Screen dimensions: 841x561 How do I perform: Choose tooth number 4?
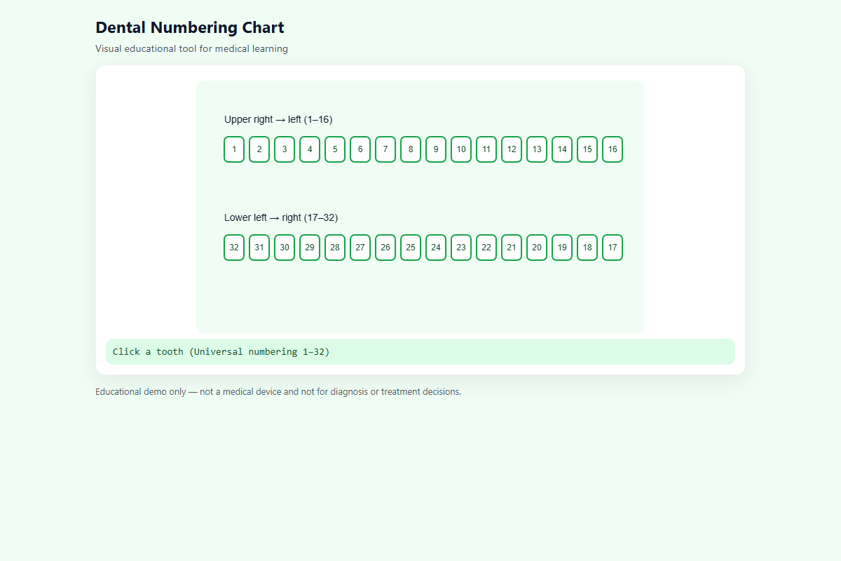[310, 149]
